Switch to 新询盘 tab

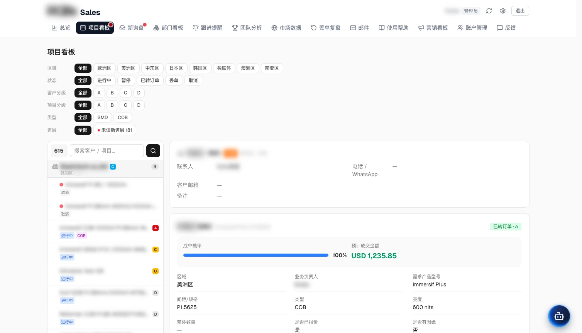click(132, 28)
